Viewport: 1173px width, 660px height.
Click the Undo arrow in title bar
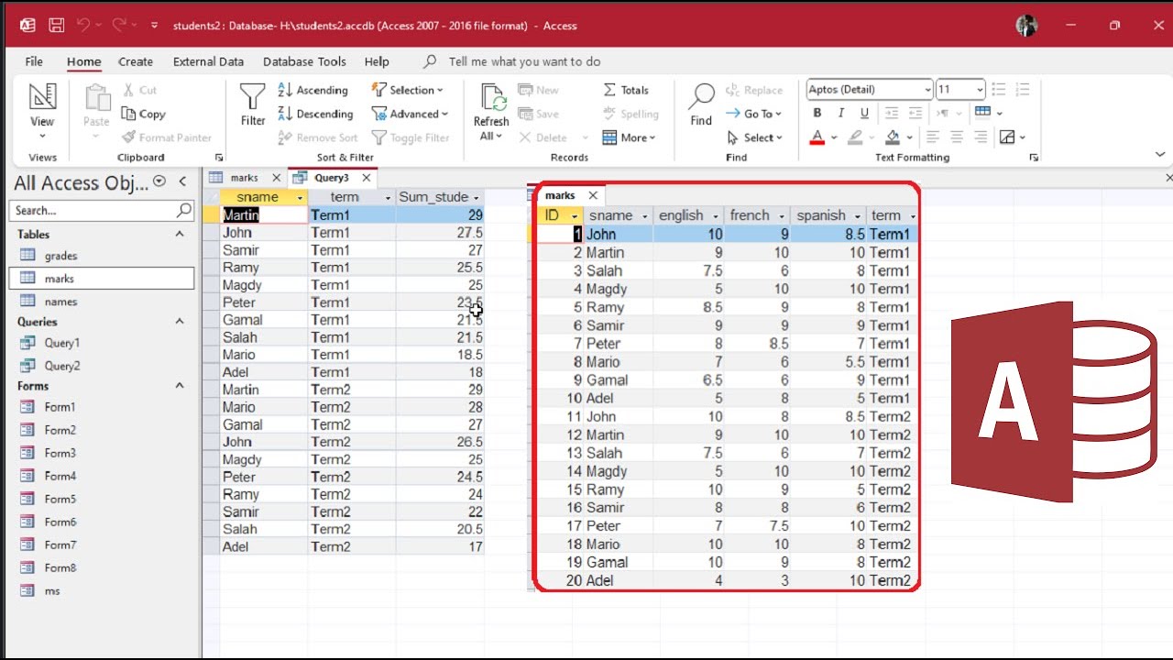point(85,26)
